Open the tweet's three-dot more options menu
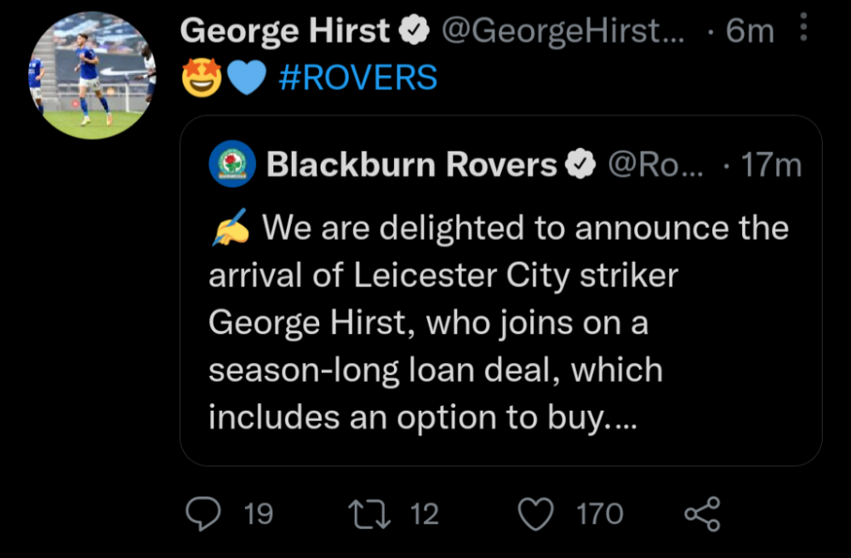Image resolution: width=851 pixels, height=558 pixels. point(801,31)
